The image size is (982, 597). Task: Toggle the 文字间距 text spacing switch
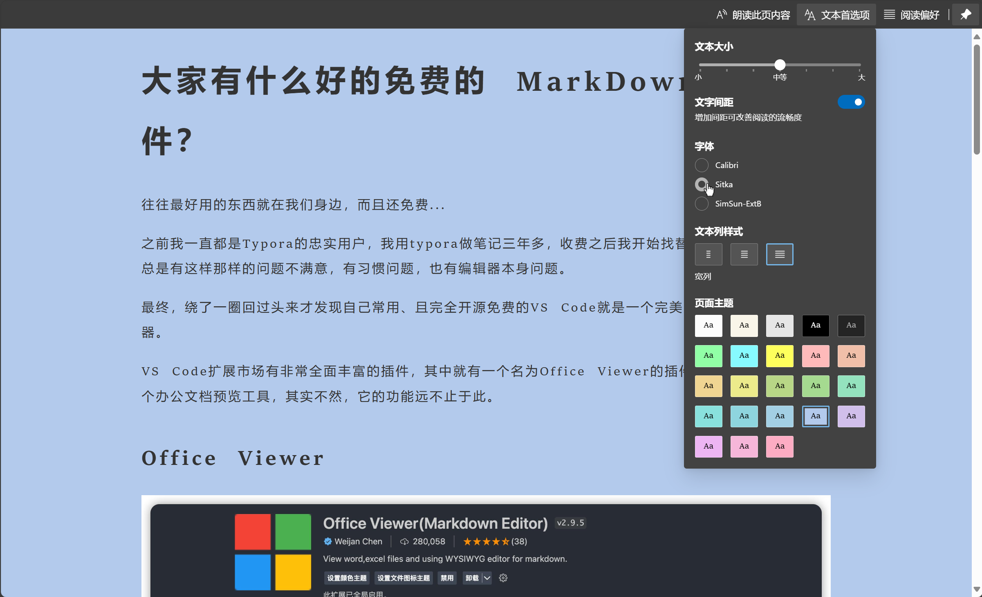pyautogui.click(x=851, y=102)
